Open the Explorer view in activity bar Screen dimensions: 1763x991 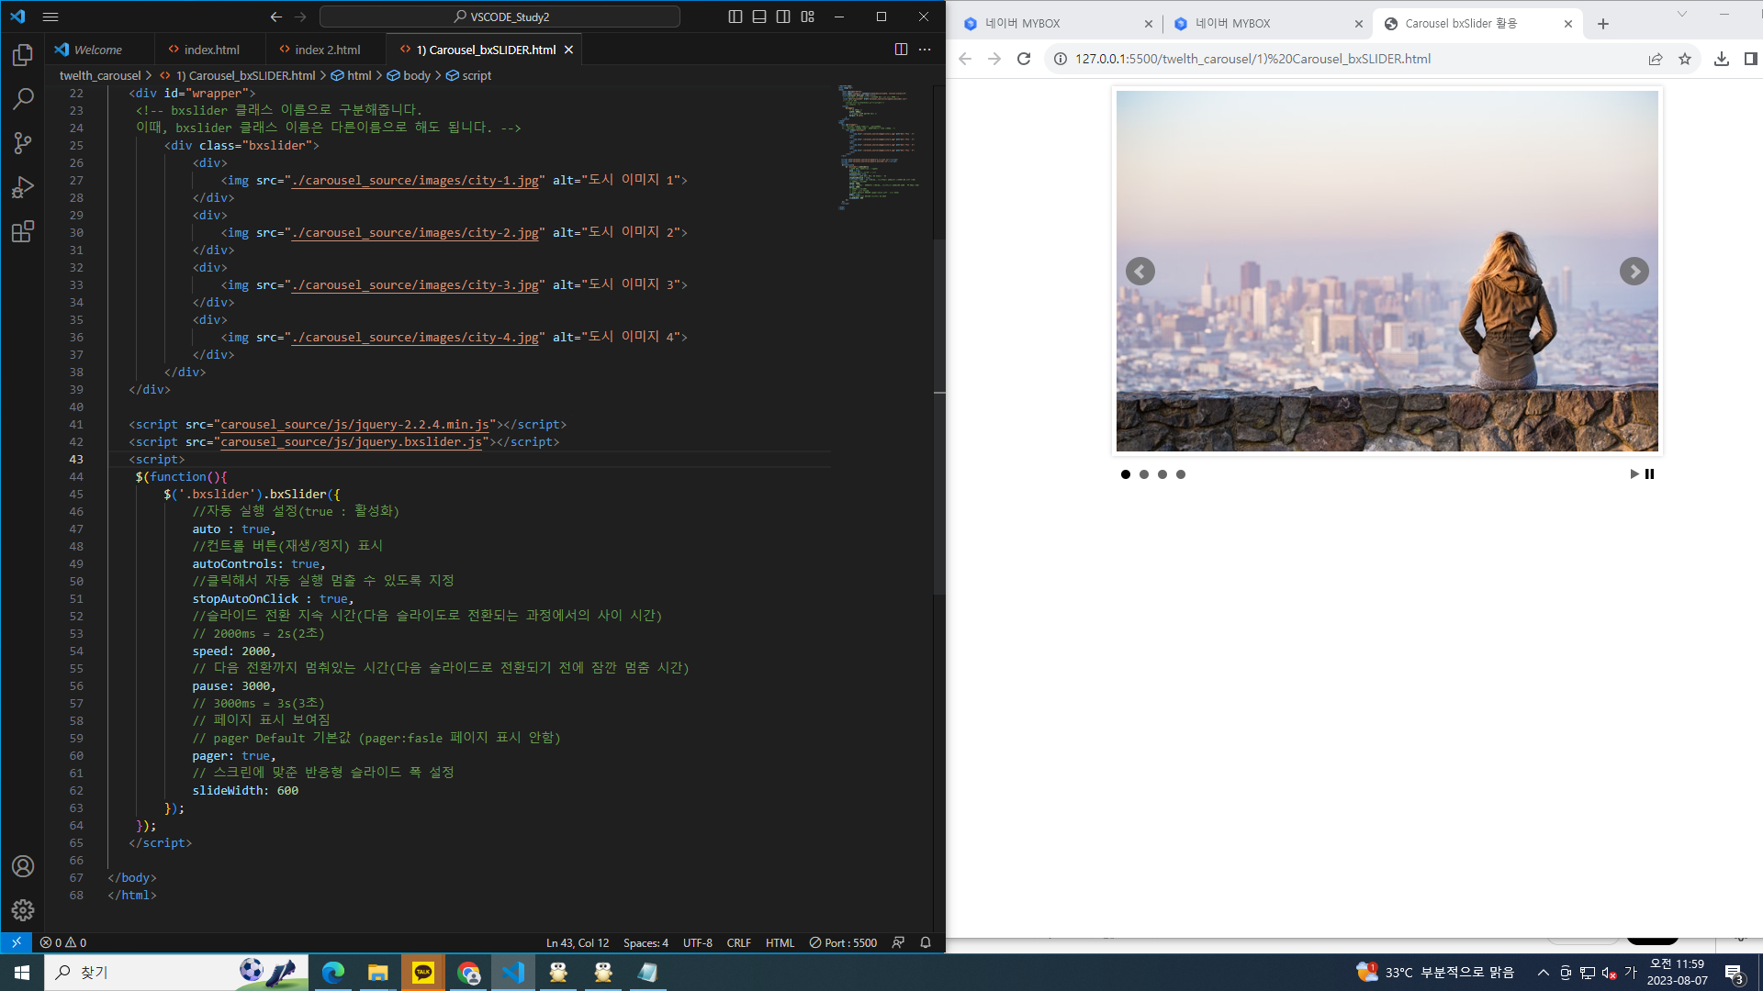click(x=23, y=56)
